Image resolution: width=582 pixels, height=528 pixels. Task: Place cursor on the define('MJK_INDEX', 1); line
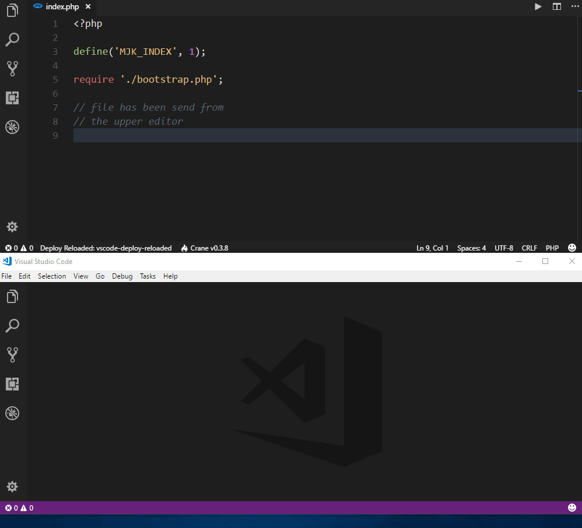coord(139,51)
